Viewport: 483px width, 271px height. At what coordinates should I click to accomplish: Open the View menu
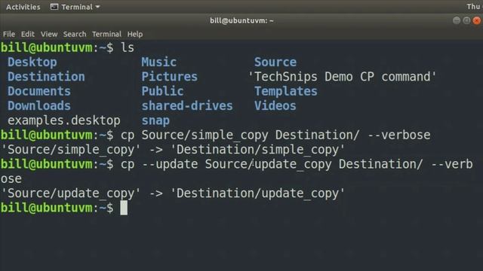49,34
